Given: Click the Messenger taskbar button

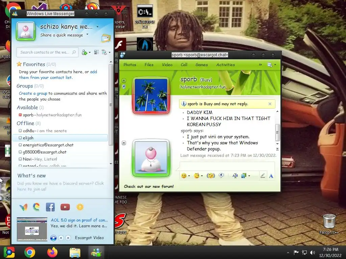Looking at the screenshot, I should coord(97,252).
